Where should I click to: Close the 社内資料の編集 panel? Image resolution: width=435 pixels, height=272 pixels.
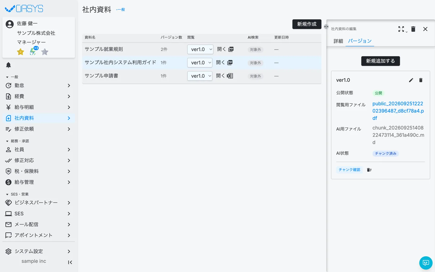point(425,29)
